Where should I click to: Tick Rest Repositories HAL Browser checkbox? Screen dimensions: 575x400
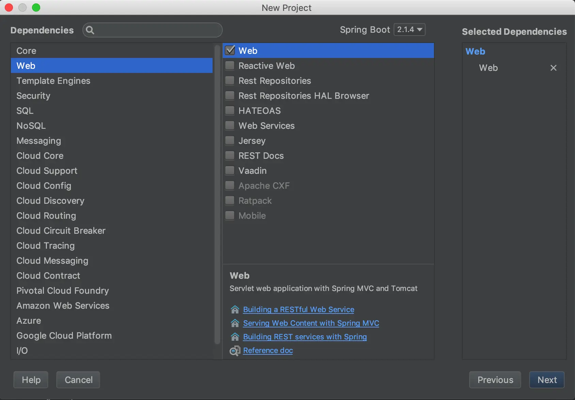[230, 95]
